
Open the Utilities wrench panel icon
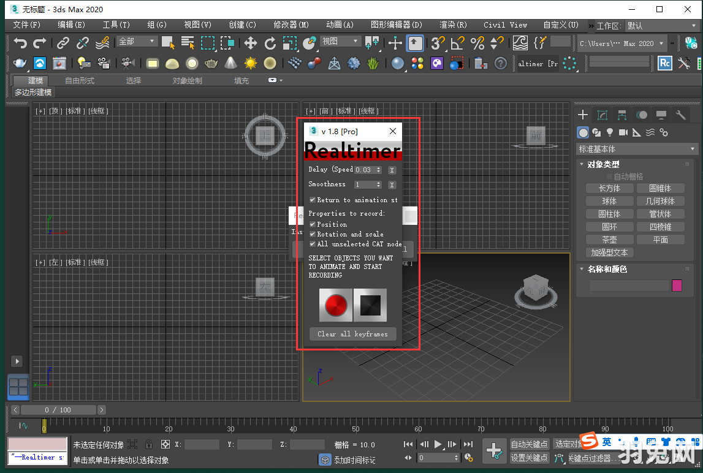pyautogui.click(x=680, y=115)
